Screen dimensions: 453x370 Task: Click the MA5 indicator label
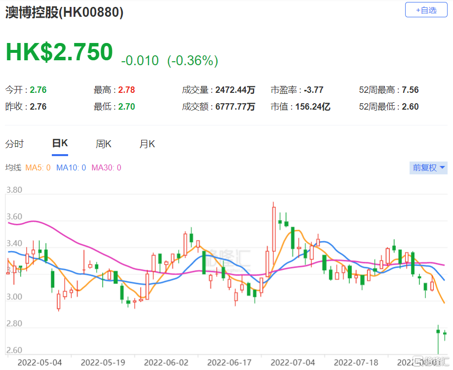click(x=38, y=167)
